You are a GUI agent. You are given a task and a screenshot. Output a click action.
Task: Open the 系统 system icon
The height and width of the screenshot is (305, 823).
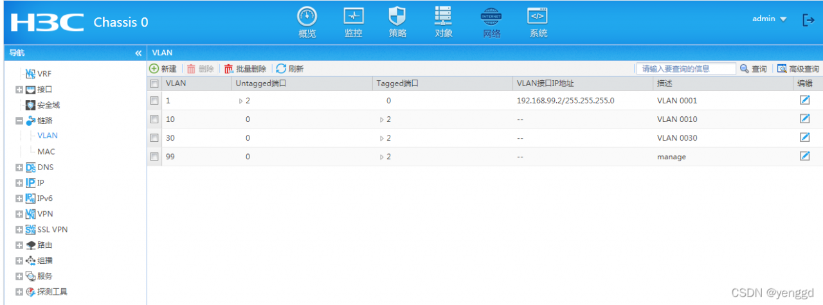[x=538, y=16]
